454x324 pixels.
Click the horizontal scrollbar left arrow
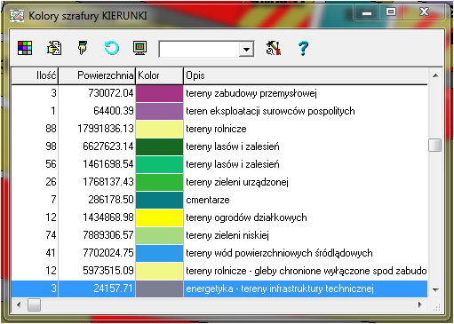(x=19, y=304)
